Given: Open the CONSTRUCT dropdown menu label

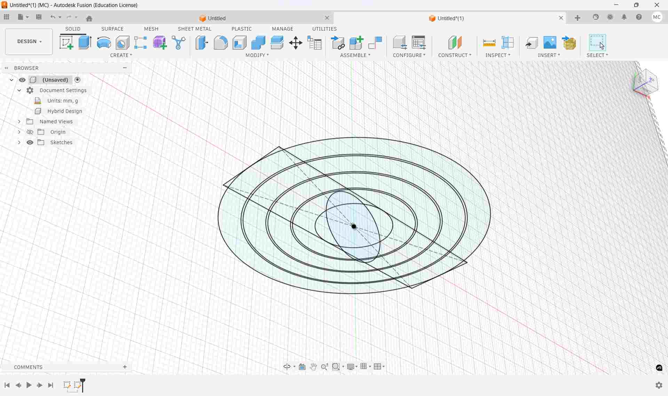Looking at the screenshot, I should (454, 55).
